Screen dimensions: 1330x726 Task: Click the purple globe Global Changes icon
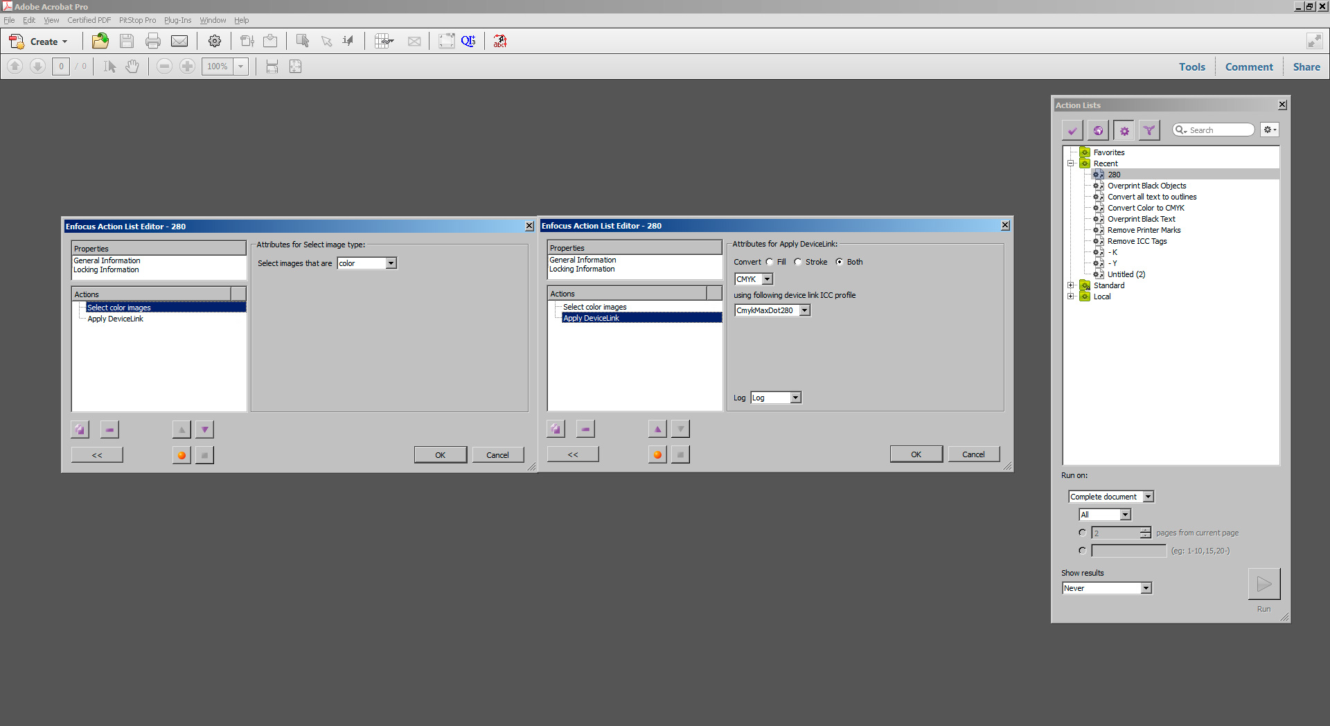click(1098, 130)
